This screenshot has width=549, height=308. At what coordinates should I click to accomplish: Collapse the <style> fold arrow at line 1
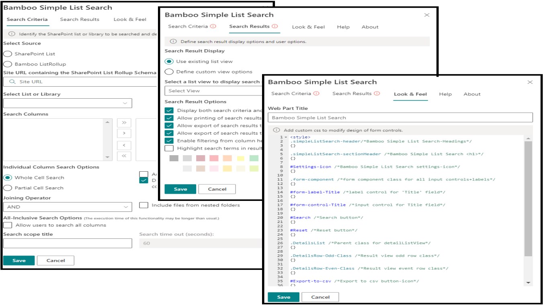point(286,137)
